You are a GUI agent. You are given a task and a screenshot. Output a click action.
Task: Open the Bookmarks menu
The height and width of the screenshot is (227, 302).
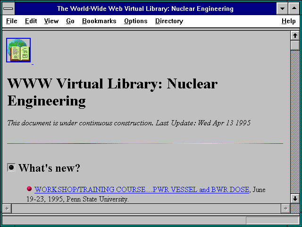(99, 21)
